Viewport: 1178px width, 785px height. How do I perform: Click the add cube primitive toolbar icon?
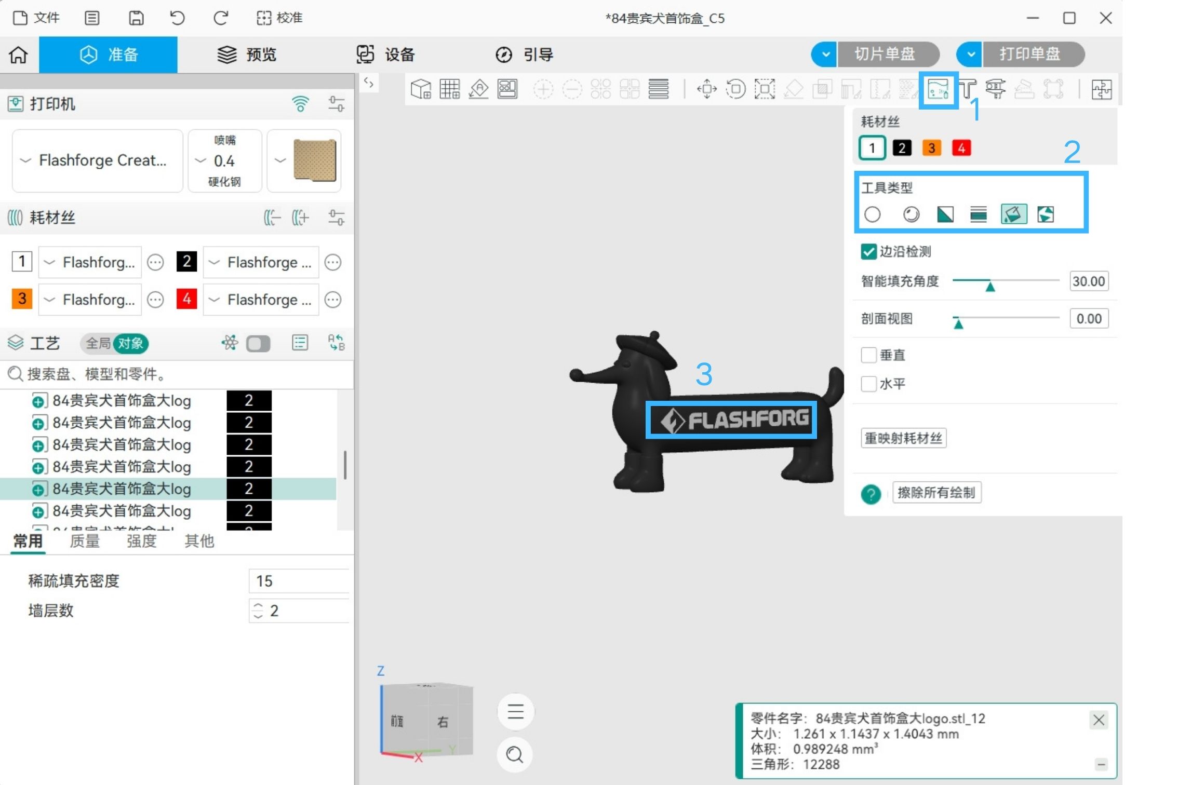click(x=421, y=89)
